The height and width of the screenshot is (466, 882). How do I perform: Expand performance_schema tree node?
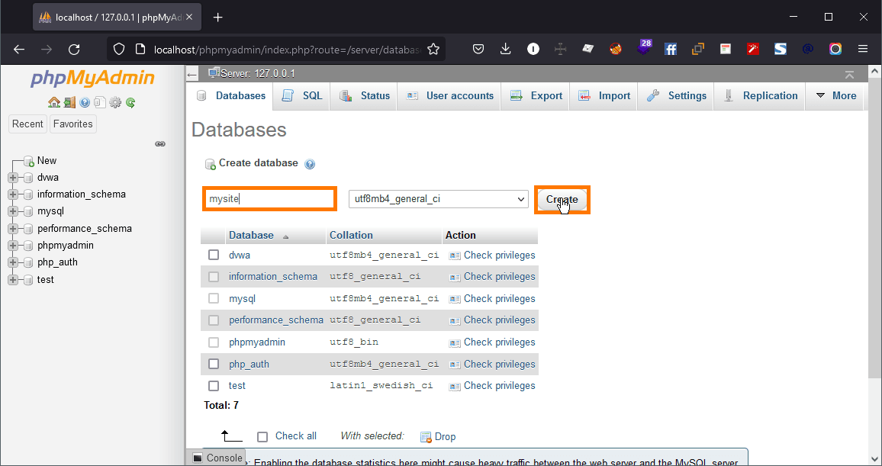(12, 229)
